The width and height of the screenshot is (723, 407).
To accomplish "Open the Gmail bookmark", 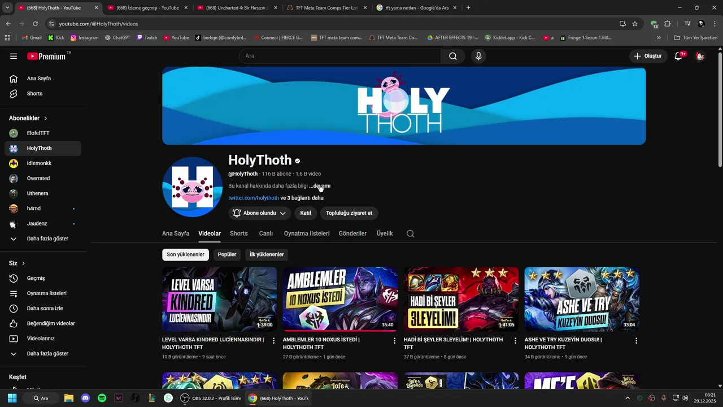I will tap(32, 38).
